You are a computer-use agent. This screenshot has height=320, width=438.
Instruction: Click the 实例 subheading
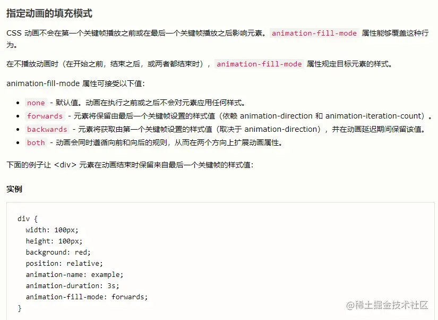[14, 189]
